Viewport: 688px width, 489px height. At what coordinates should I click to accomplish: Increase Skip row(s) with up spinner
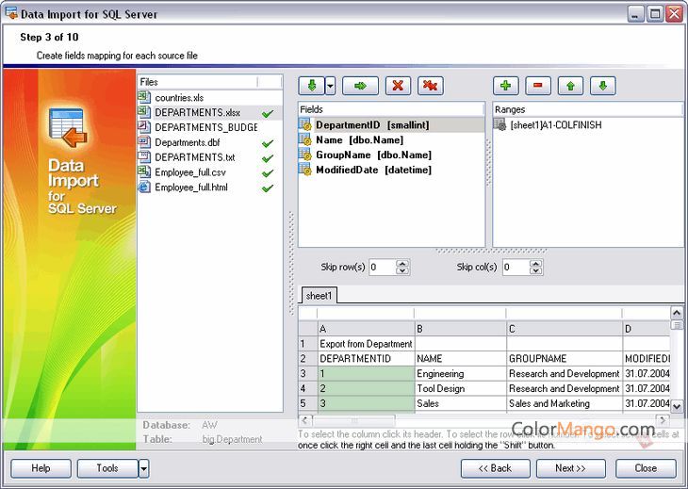pyautogui.click(x=402, y=263)
